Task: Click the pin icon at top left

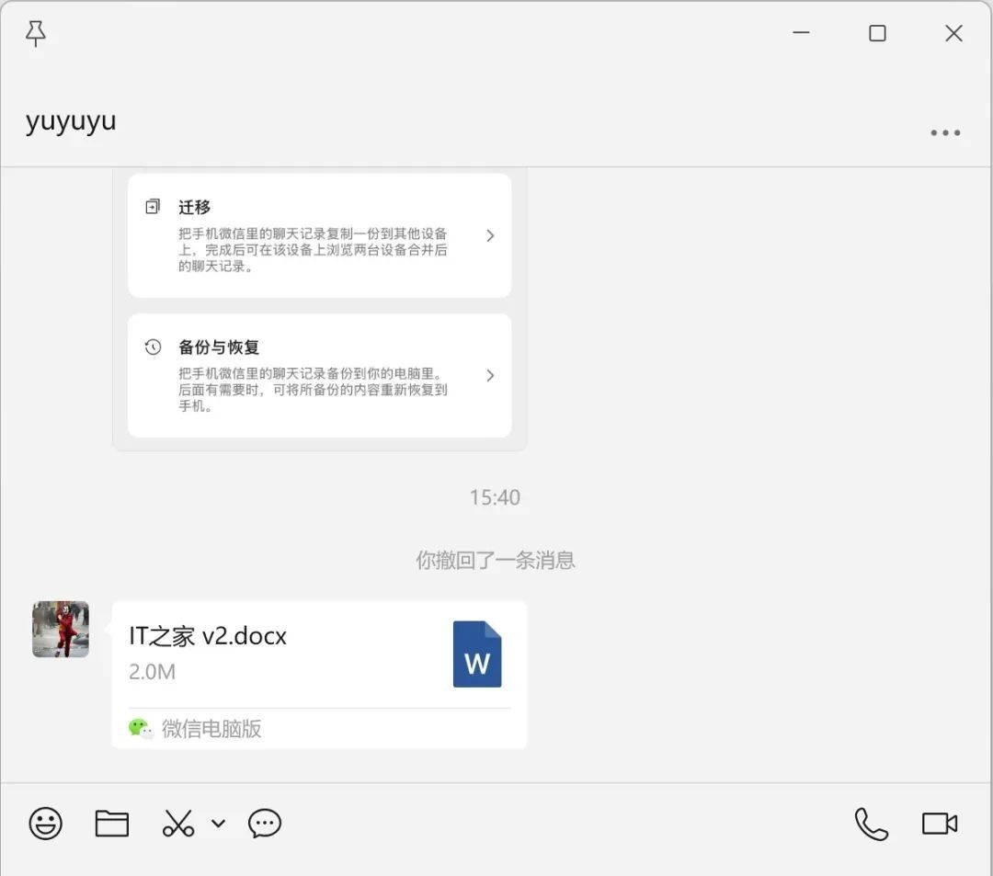Action: click(x=37, y=33)
